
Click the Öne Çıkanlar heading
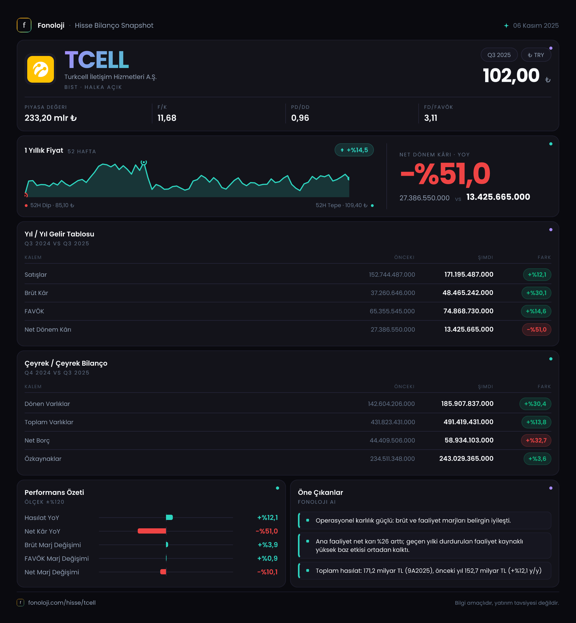click(320, 492)
